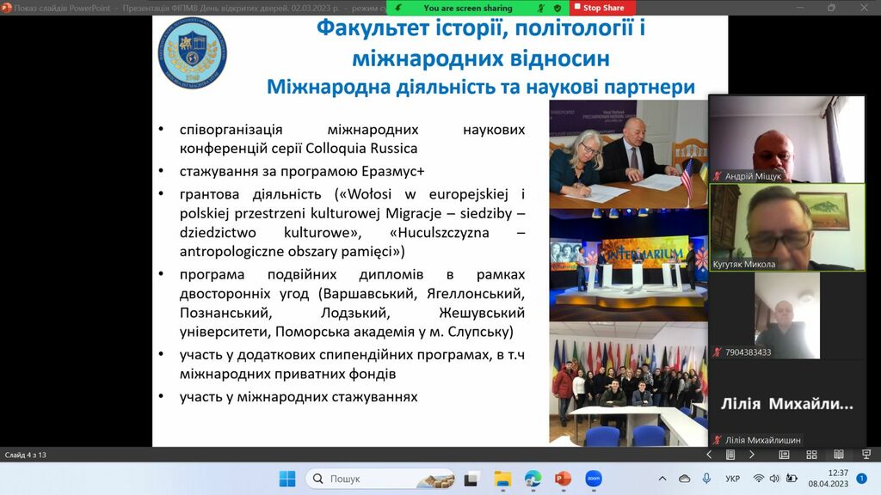This screenshot has width=881, height=495.
Task: Select Кугутяк Микола video thumbnail
Action: 786,227
